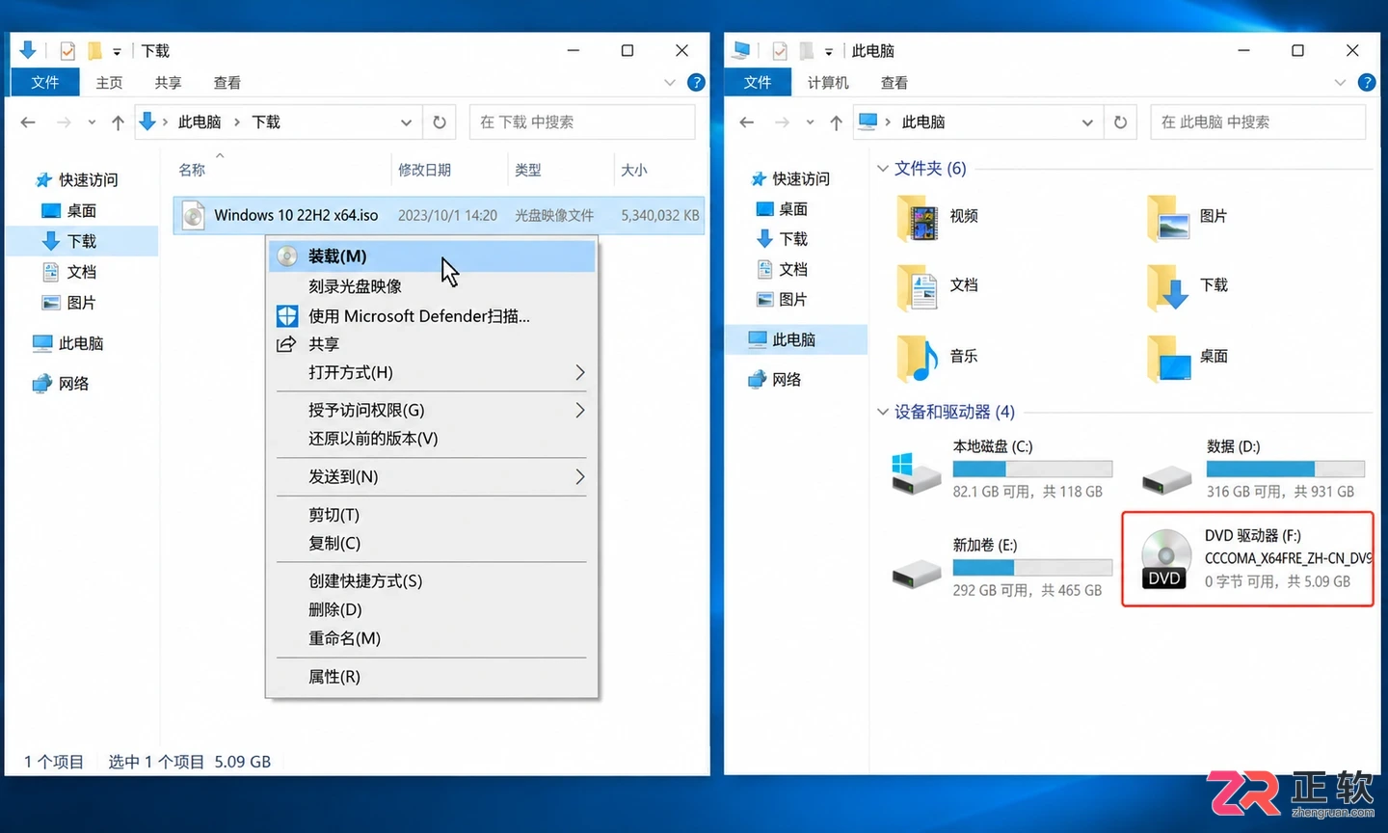Choose 复制(C) in the context menu
This screenshot has width=1388, height=833.
coord(432,544)
